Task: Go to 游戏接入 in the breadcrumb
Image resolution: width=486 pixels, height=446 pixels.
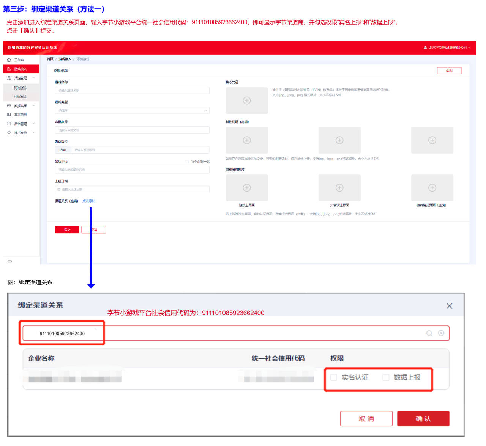Action: pos(65,59)
